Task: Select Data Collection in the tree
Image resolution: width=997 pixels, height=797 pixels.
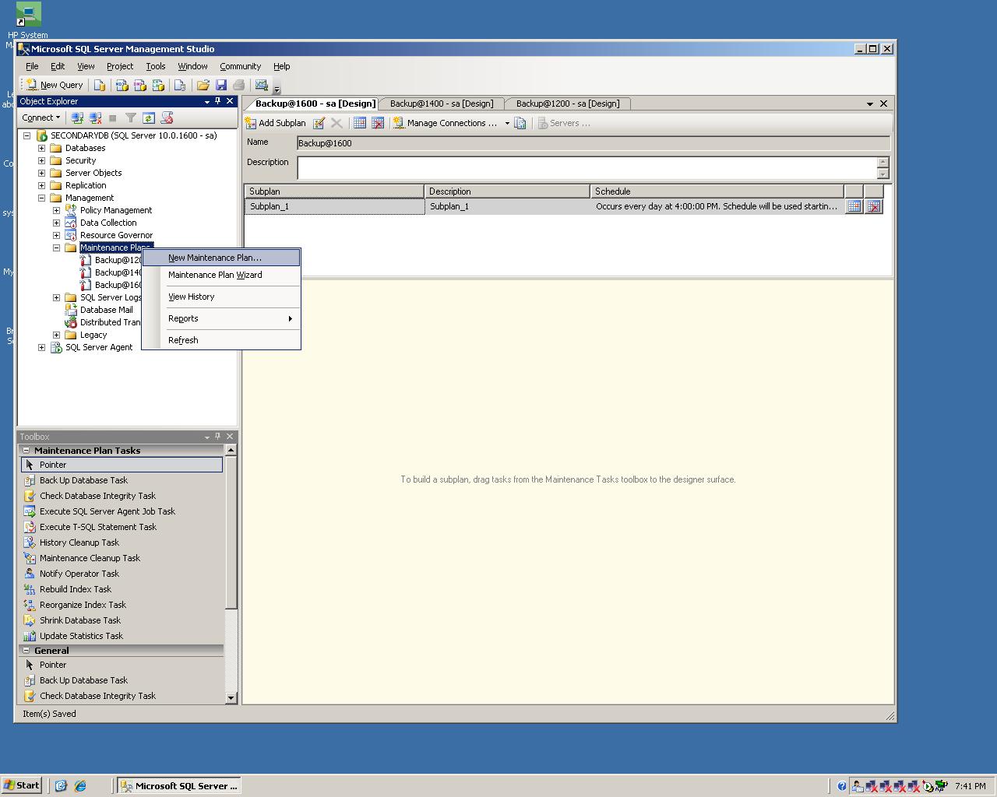Action: [108, 223]
